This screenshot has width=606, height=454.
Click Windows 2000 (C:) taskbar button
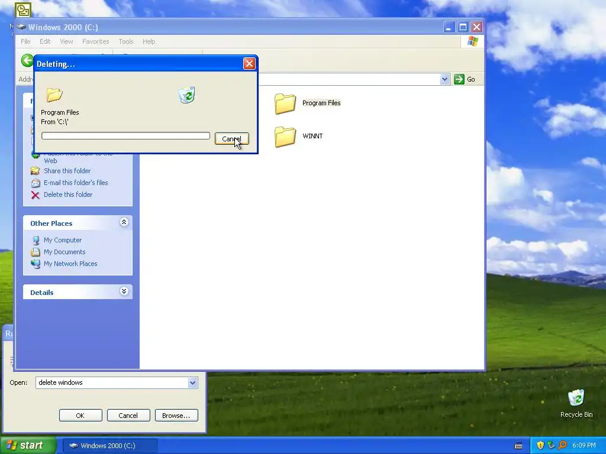click(x=109, y=446)
